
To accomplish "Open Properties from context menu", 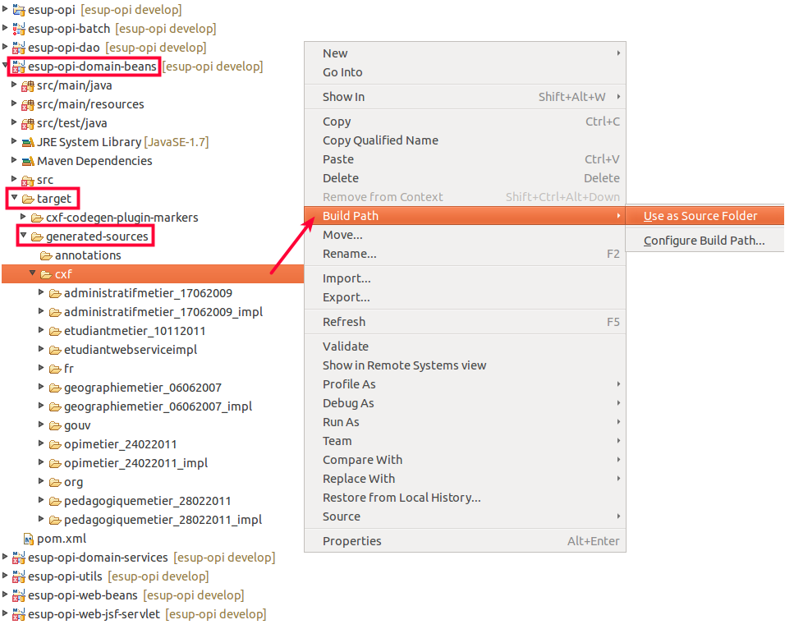I will pyautogui.click(x=351, y=541).
